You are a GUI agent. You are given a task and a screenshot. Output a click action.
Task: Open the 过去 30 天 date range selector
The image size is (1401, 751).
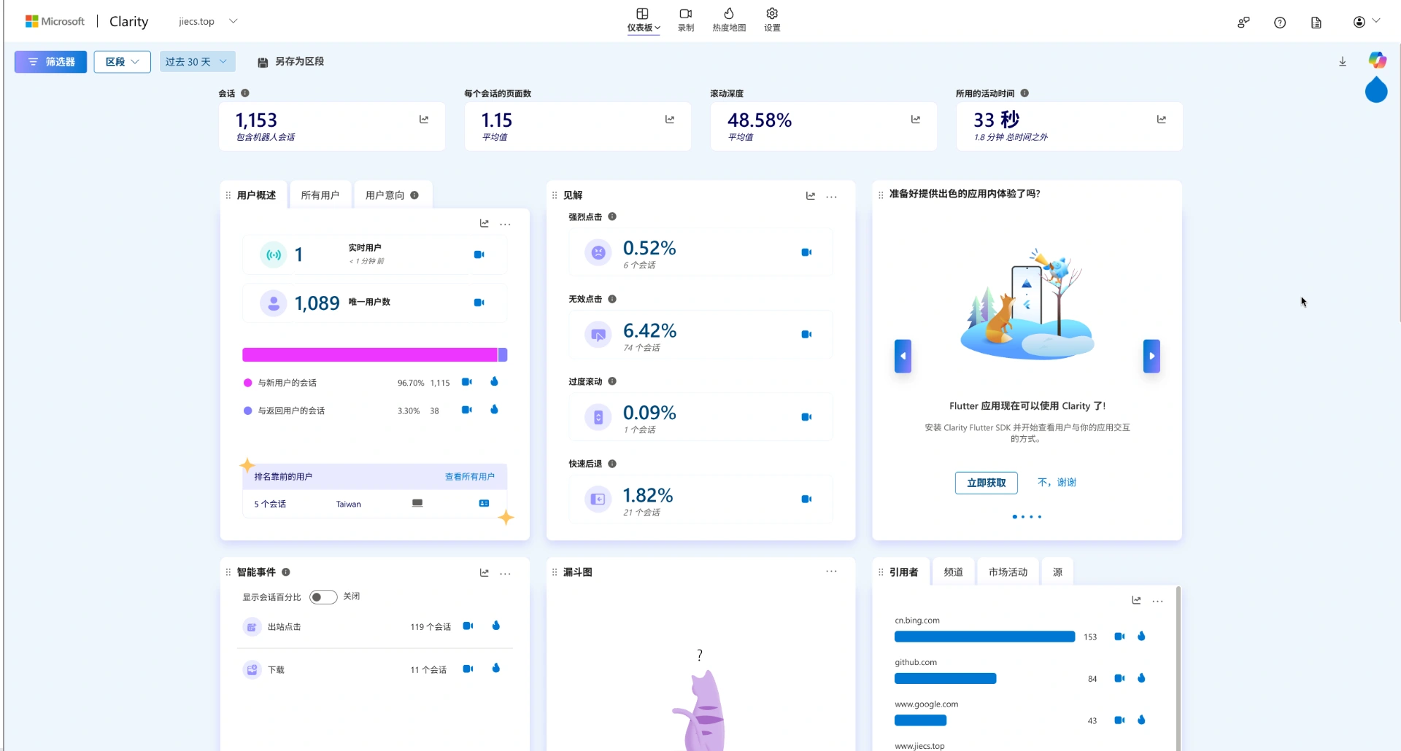coord(196,61)
